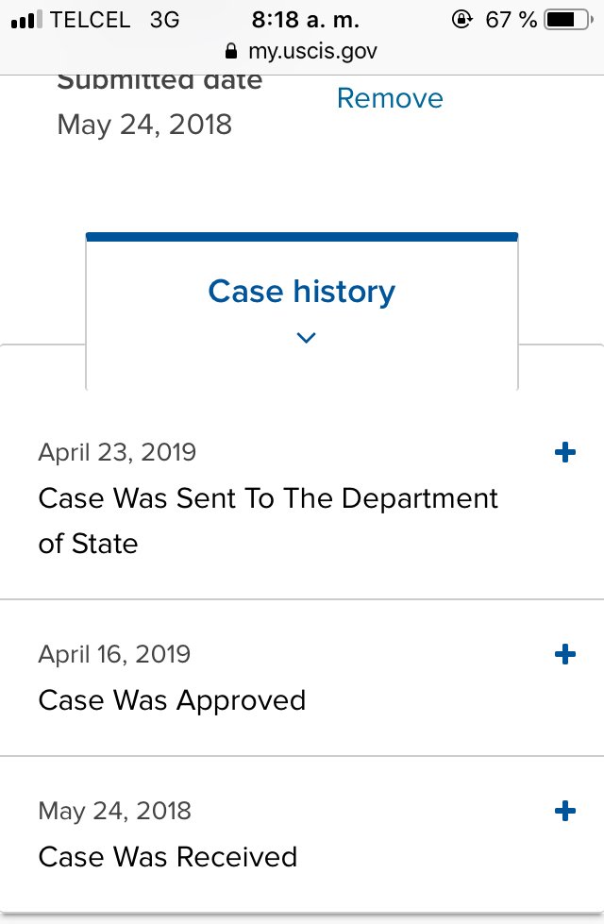Tap the rotation lock status icon
Viewport: 604px width, 924px height.
(x=462, y=20)
